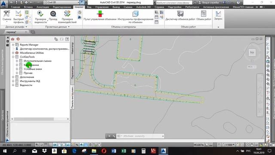Click the command line input field

(141, 136)
